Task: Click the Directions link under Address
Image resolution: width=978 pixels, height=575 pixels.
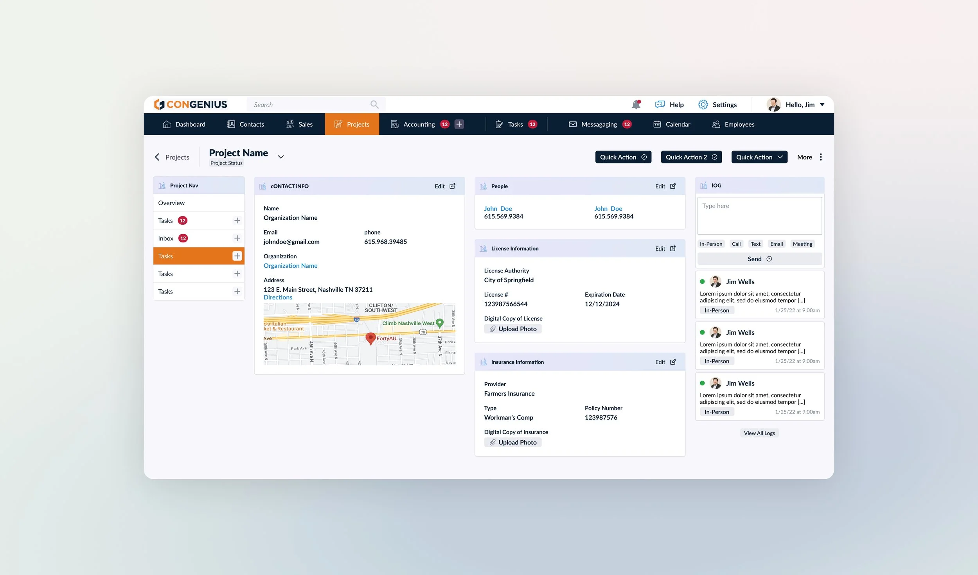Action: pyautogui.click(x=278, y=297)
